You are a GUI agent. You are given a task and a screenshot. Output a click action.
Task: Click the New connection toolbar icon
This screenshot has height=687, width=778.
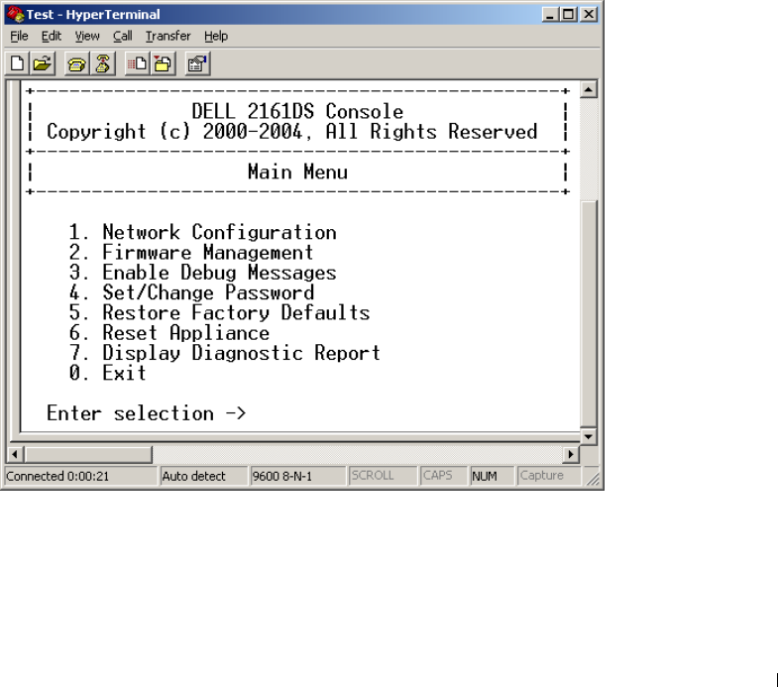[x=18, y=64]
